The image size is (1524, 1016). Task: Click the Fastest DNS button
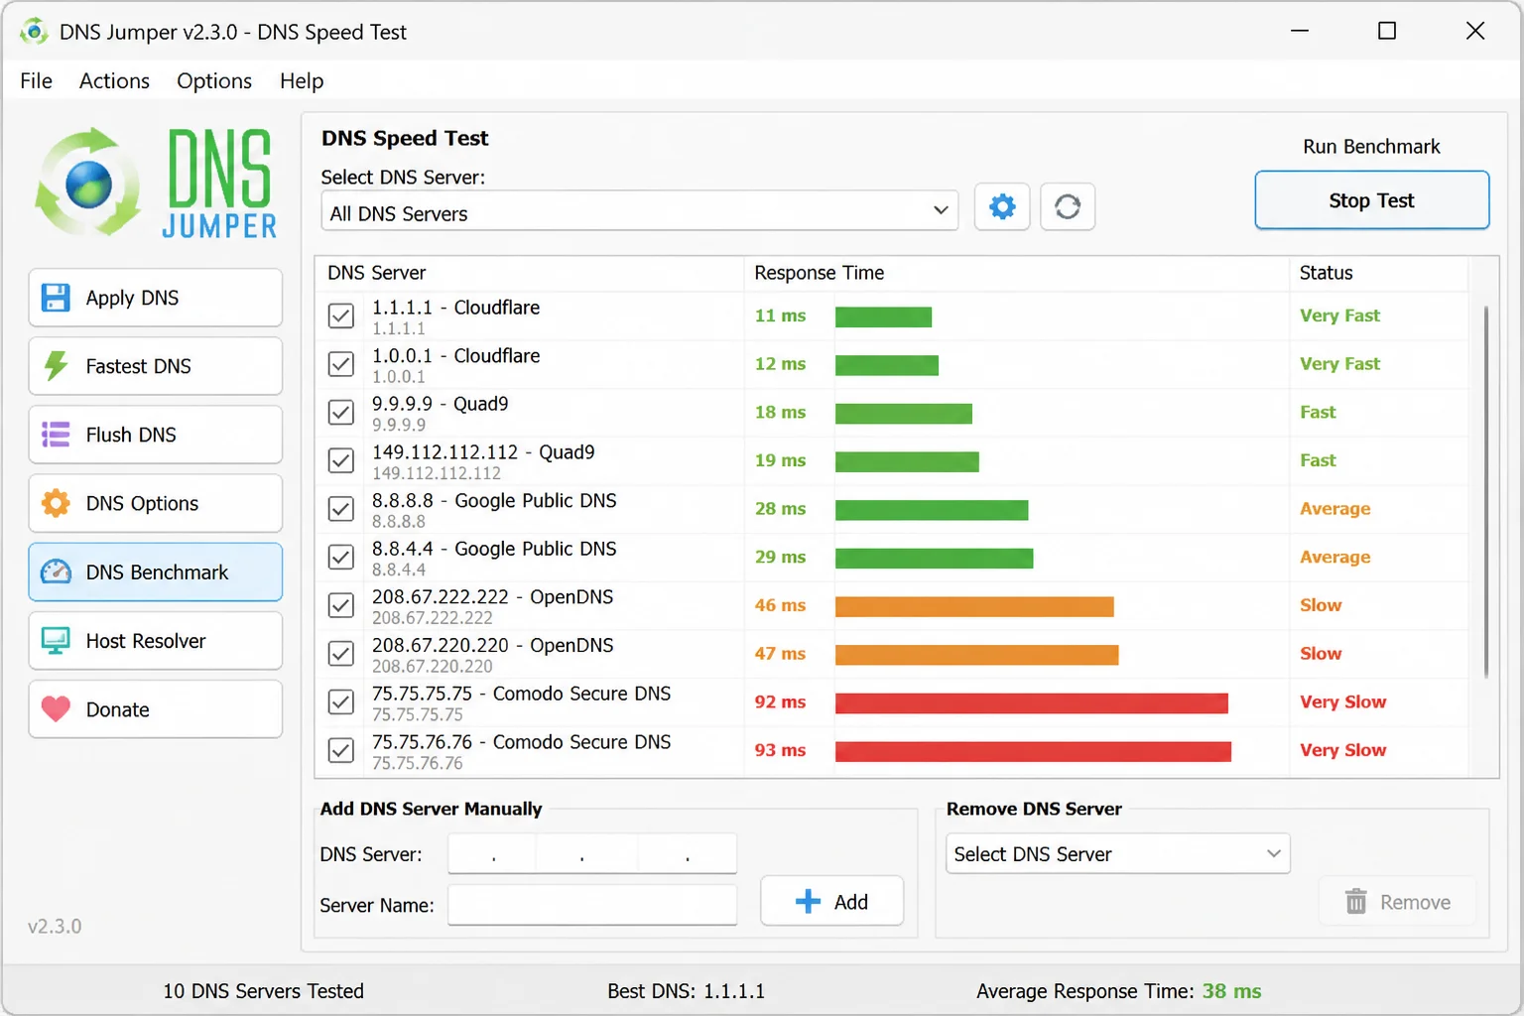[x=156, y=366]
